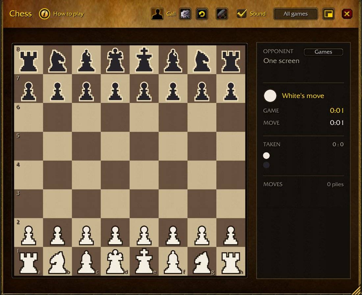Click the empty f3 square
The height and width of the screenshot is (295, 362).
(173, 203)
